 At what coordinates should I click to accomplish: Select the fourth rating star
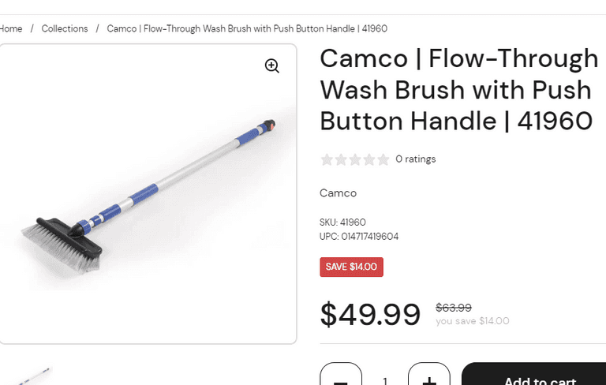369,159
